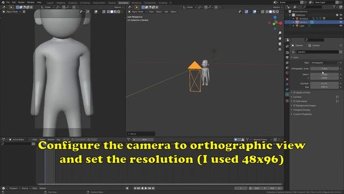Toggle overlays in the center viewport header
This screenshot has height=194, width=344.
pyautogui.click(x=254, y=12)
